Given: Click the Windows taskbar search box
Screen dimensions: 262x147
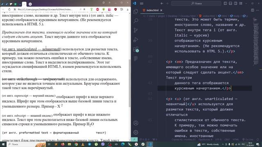Looking at the screenshot, I should (x=26, y=144).
